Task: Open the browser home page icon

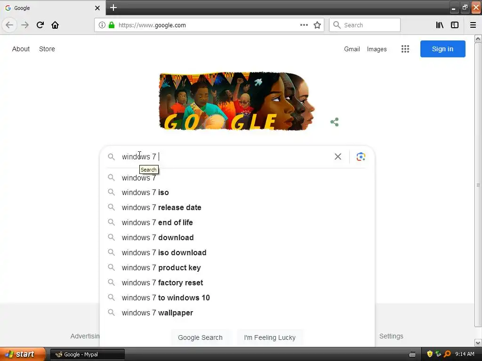Action: [55, 25]
